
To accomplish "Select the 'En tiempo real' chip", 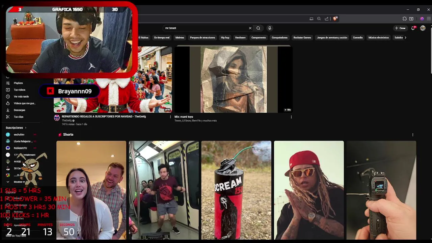I will 162,37.
